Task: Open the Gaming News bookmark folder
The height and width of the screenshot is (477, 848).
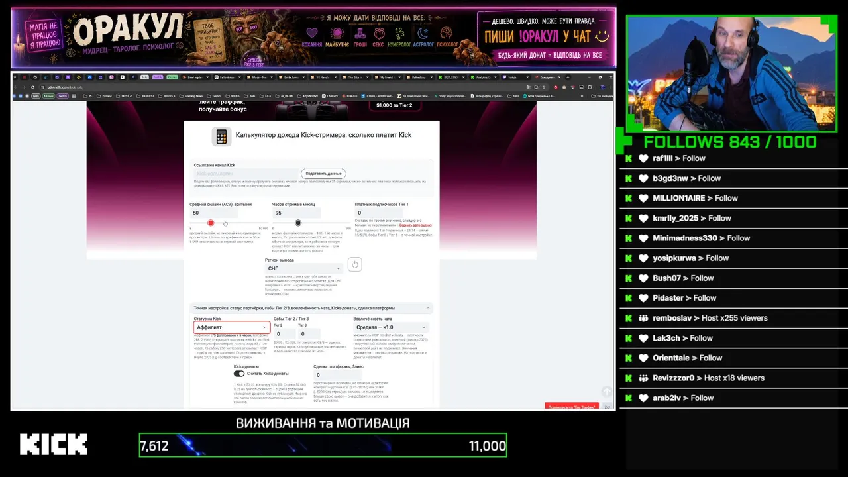Action: (191, 96)
